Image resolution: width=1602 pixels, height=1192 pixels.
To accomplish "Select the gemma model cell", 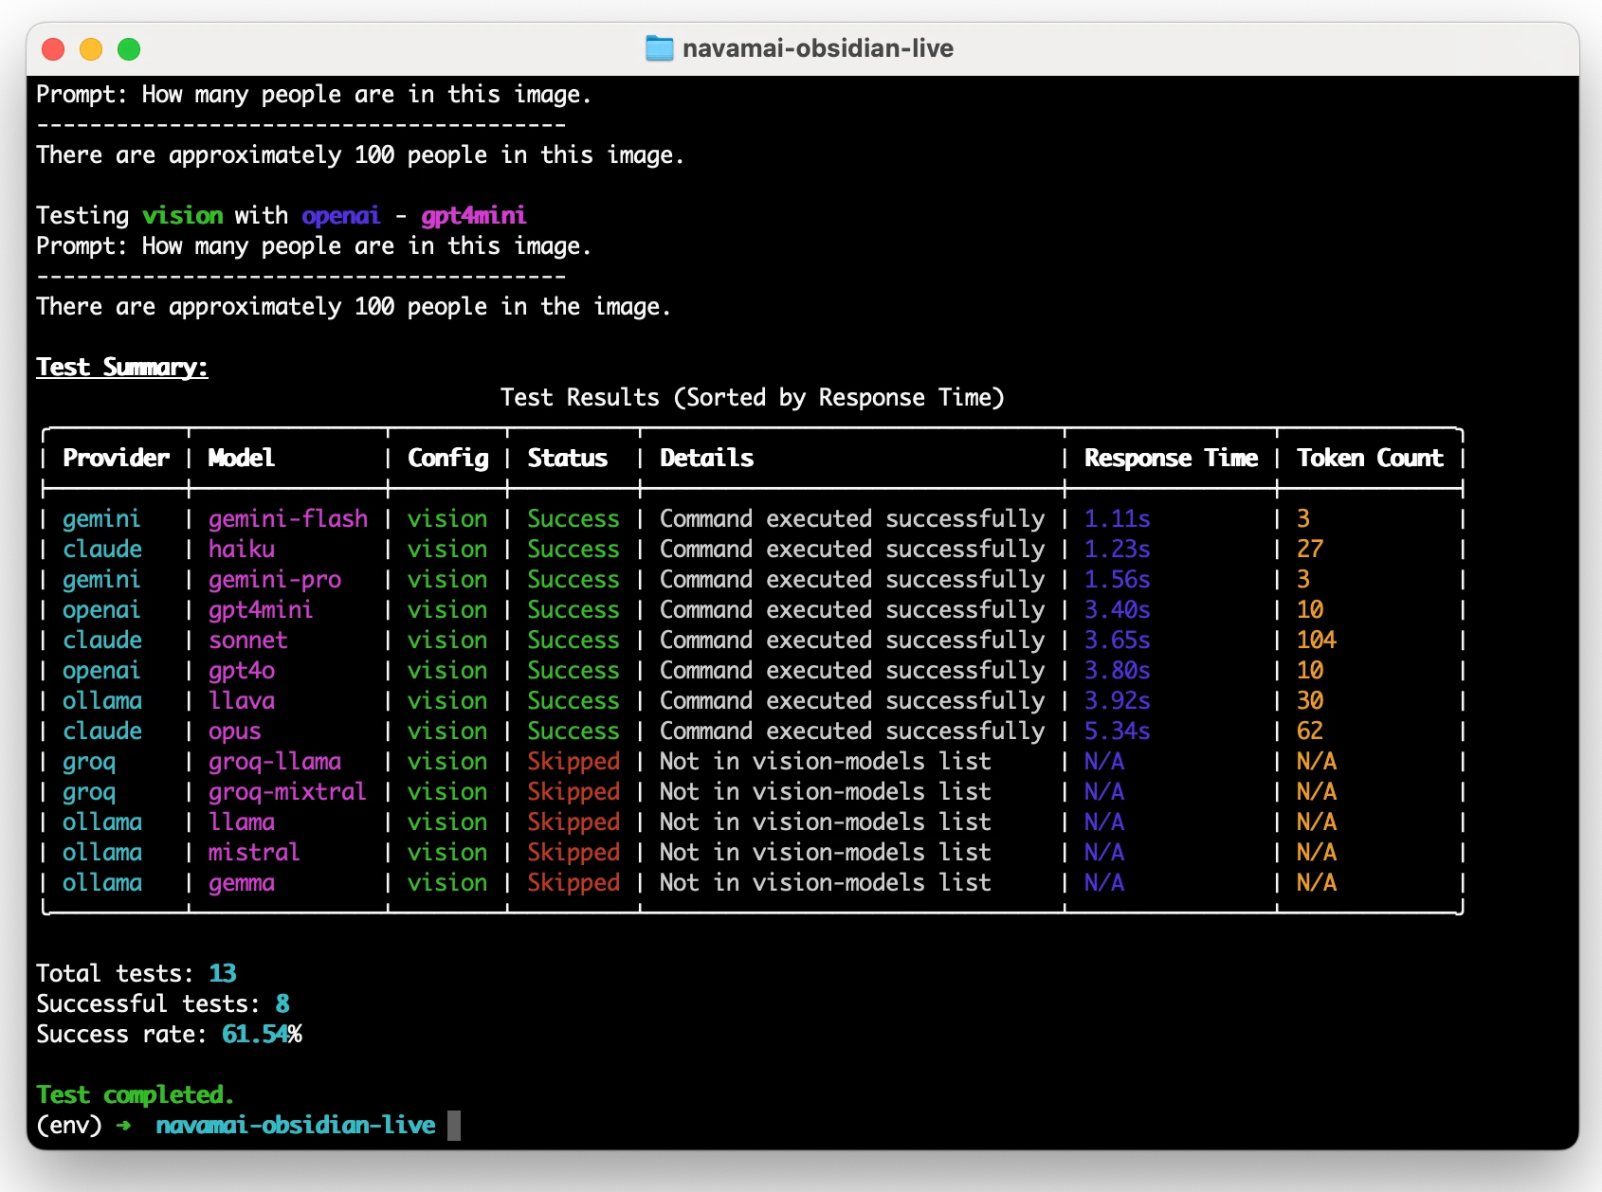I will (242, 882).
